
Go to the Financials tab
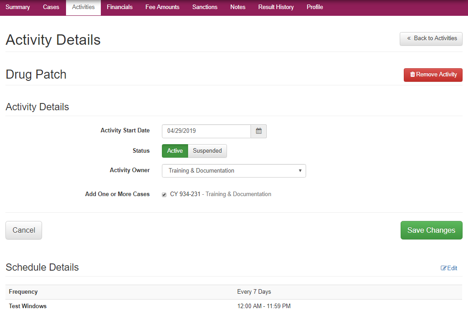coord(120,7)
